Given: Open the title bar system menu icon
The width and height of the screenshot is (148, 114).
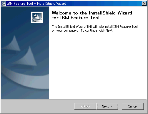Looking at the screenshot, I should point(4,4).
